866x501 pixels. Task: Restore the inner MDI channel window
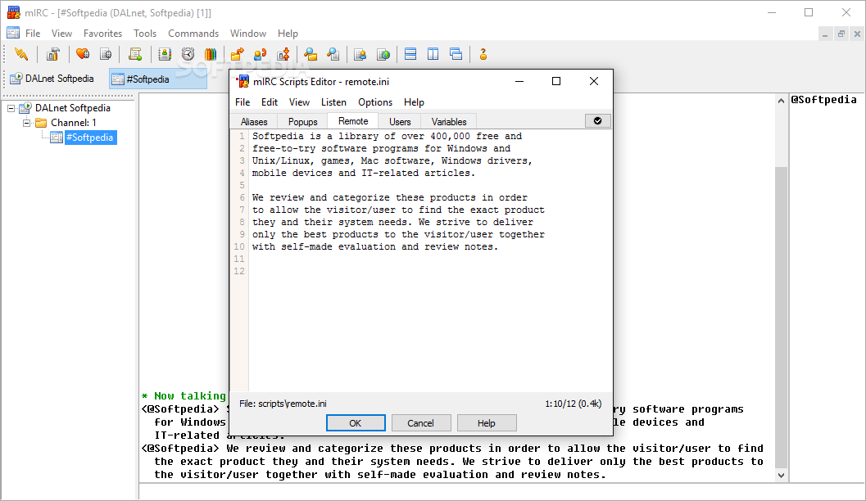(x=841, y=34)
